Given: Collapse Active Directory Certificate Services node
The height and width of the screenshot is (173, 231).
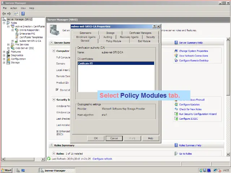Looking at the screenshot, I should [8, 27].
